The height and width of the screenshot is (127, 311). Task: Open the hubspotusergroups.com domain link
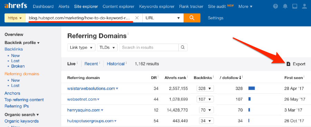tap(90, 121)
